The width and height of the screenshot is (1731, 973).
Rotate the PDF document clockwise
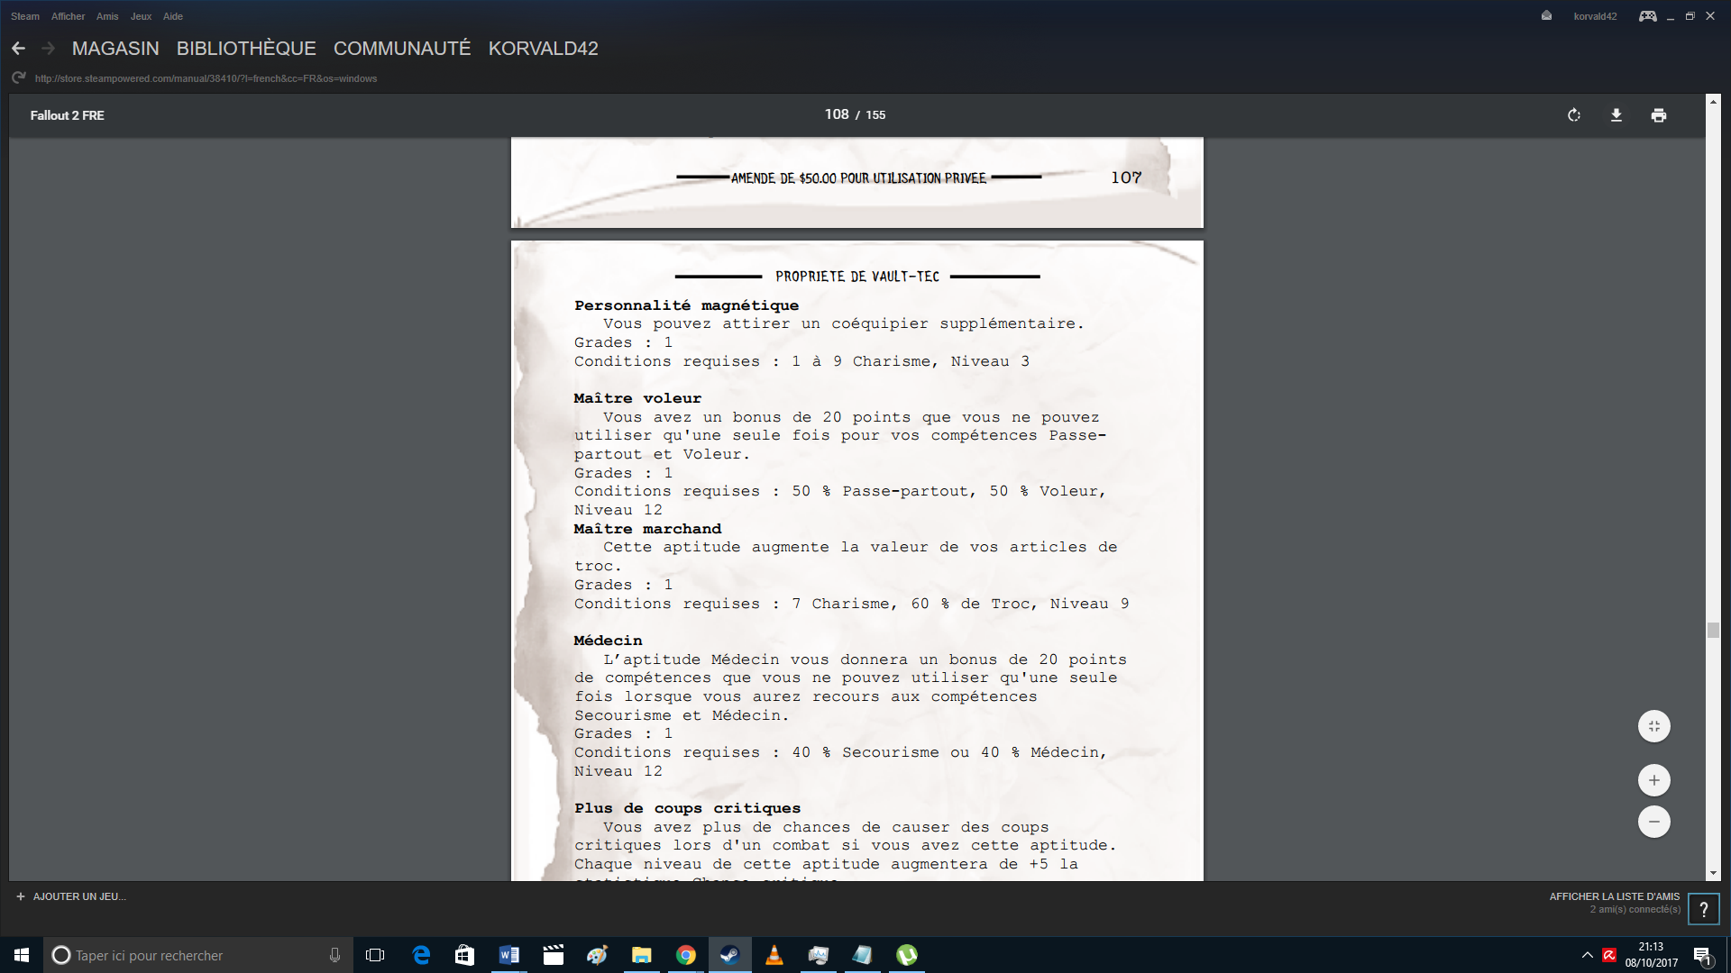click(x=1574, y=115)
